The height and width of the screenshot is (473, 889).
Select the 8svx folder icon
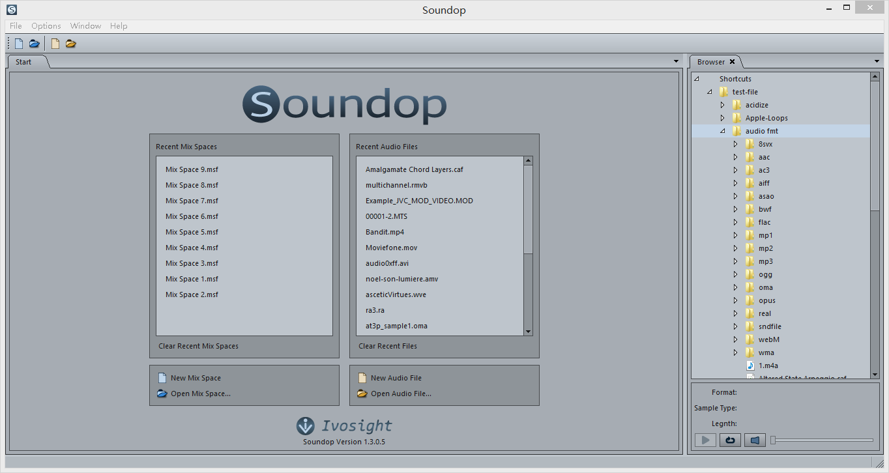[750, 144]
